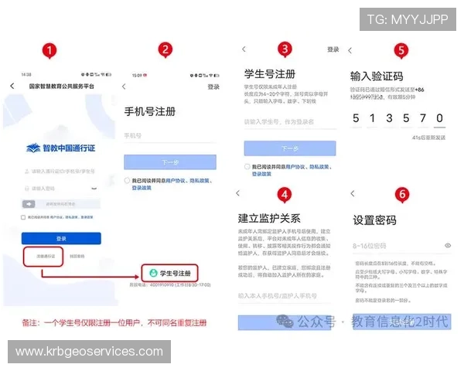Click the 设置密码 heading
The width and height of the screenshot is (464, 371).
coord(374,220)
